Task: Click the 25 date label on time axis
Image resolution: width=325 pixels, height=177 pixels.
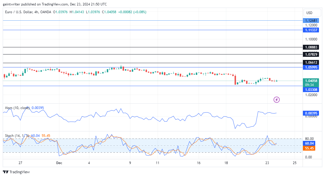Action: 295,163
